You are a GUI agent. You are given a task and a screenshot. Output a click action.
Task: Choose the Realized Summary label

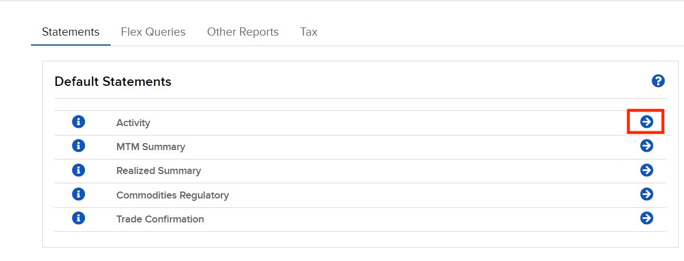158,170
